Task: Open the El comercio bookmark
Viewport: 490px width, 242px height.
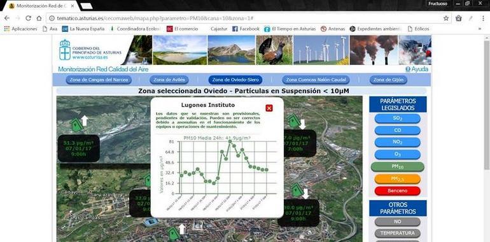Action: [x=183, y=29]
